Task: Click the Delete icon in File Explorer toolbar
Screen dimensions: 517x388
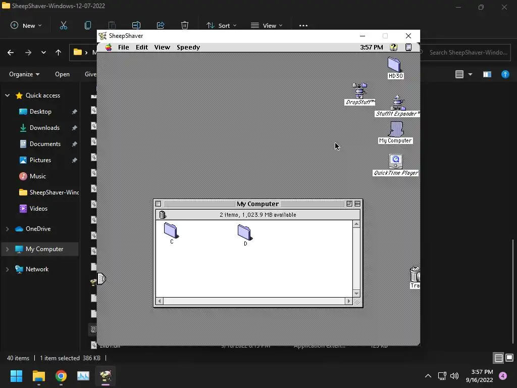Action: coord(185,25)
